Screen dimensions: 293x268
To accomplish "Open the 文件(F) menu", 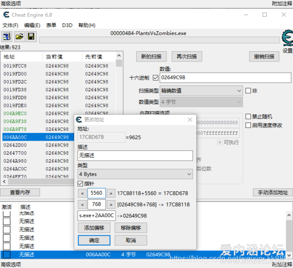I will (10, 25).
